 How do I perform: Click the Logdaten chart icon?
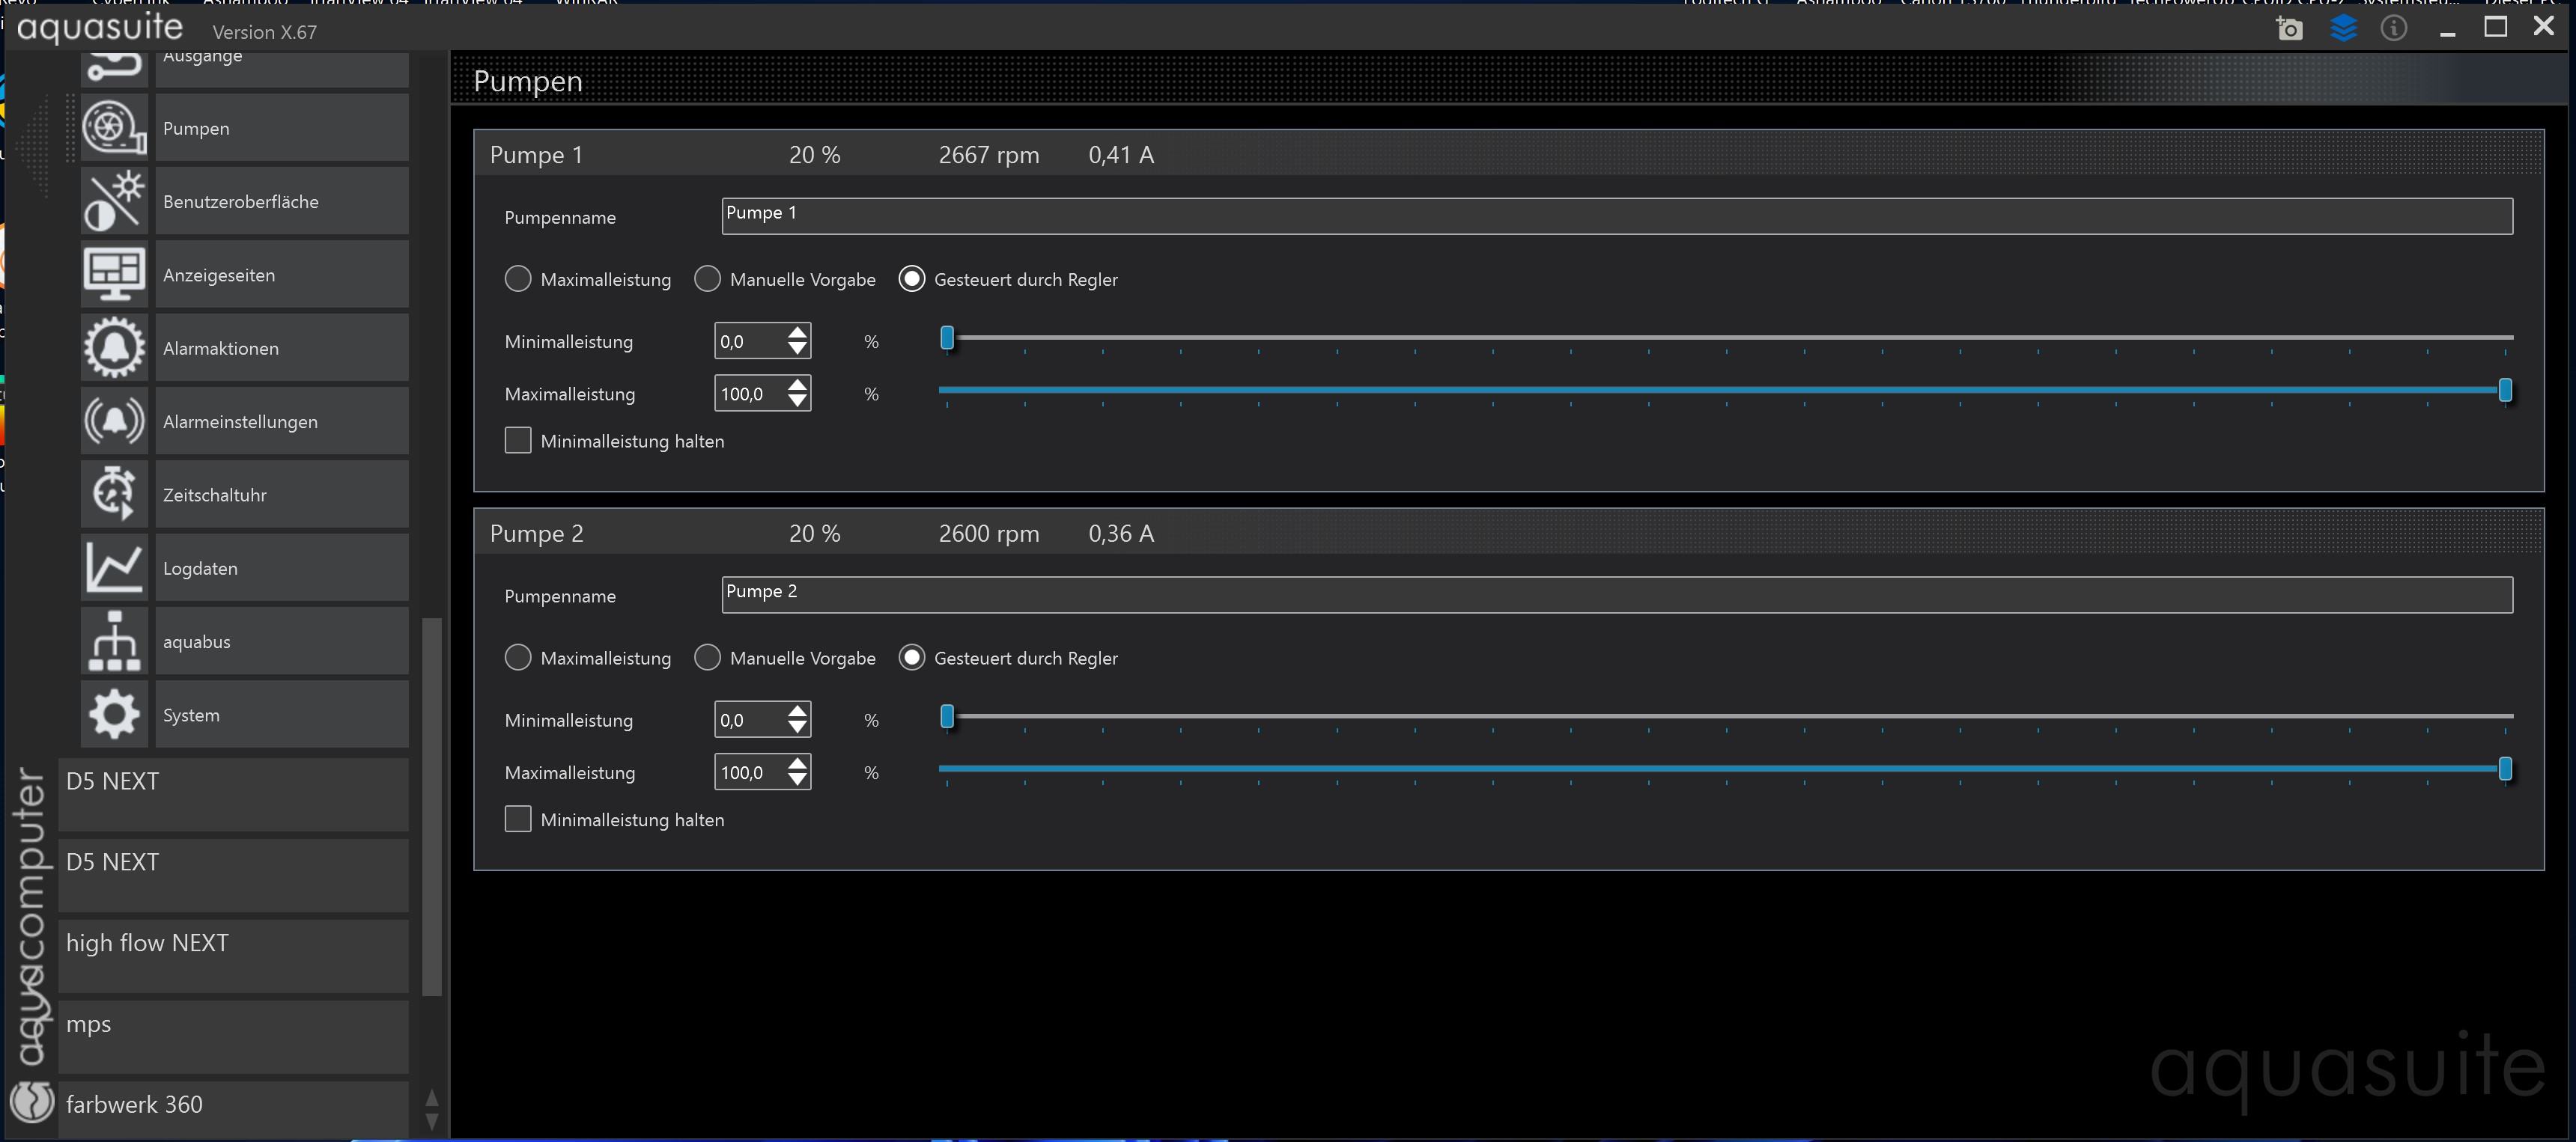[114, 567]
